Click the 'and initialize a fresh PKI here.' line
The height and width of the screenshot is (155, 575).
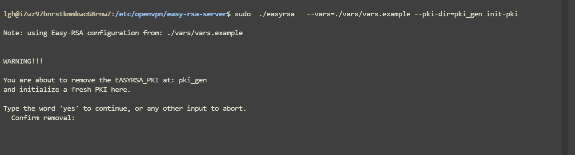(67, 90)
